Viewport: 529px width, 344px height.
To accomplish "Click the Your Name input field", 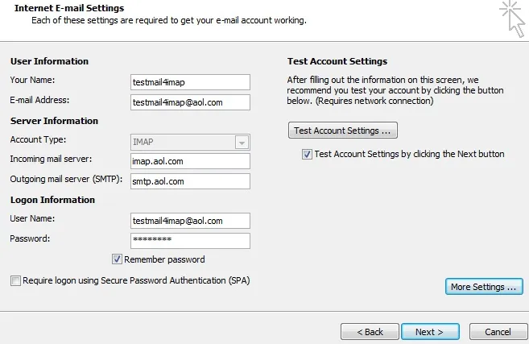I will (190, 82).
